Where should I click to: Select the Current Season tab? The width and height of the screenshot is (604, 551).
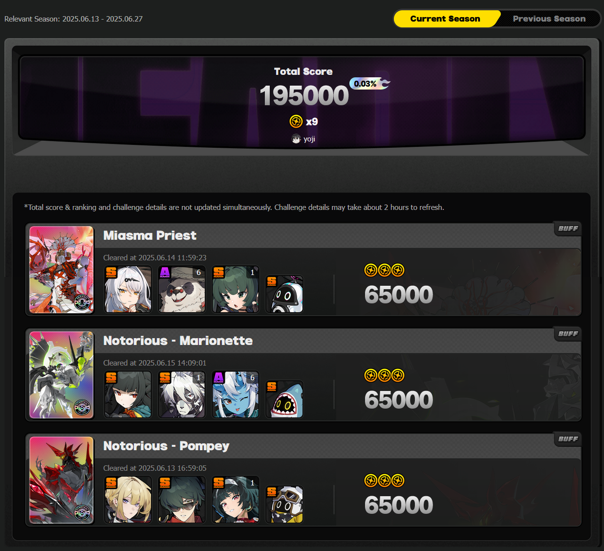445,19
